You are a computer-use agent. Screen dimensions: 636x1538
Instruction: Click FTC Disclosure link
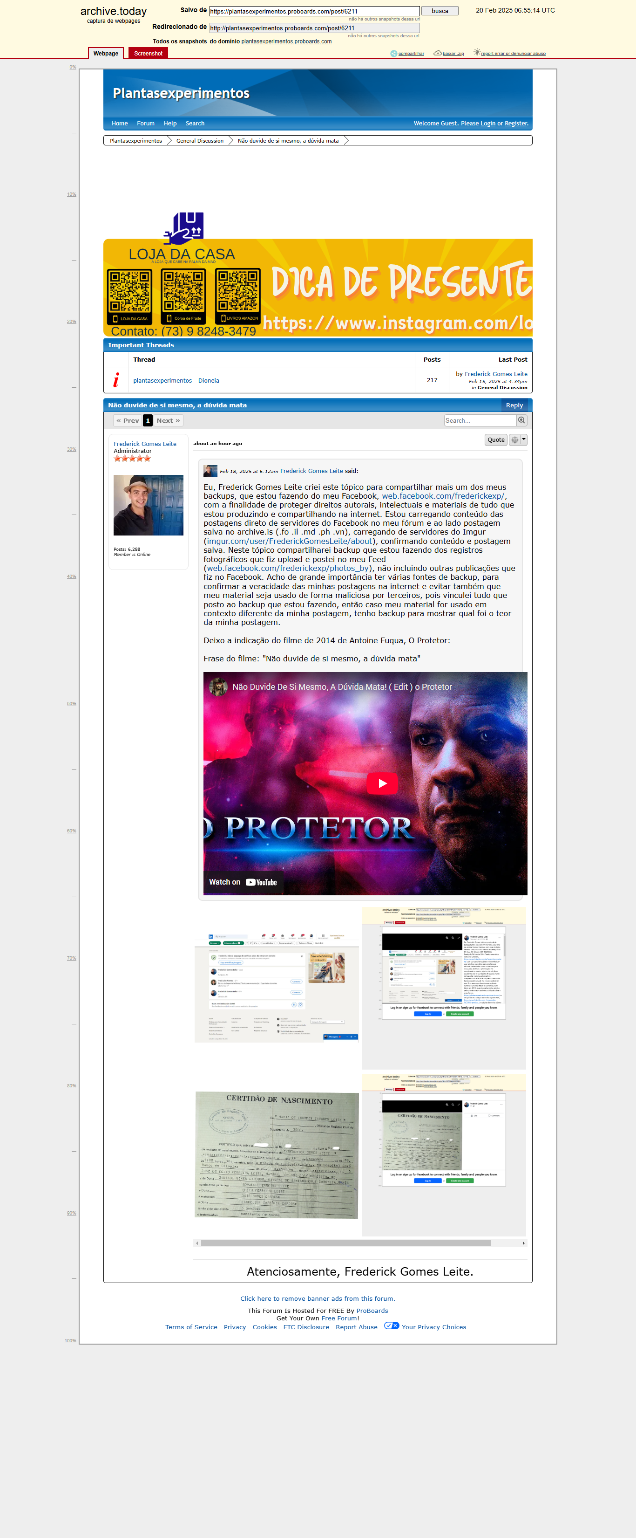click(x=306, y=1327)
